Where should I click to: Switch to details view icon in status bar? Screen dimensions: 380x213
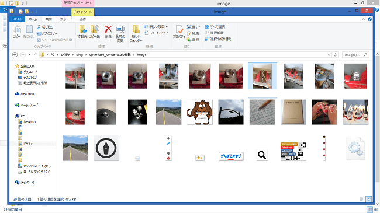click(x=362, y=199)
